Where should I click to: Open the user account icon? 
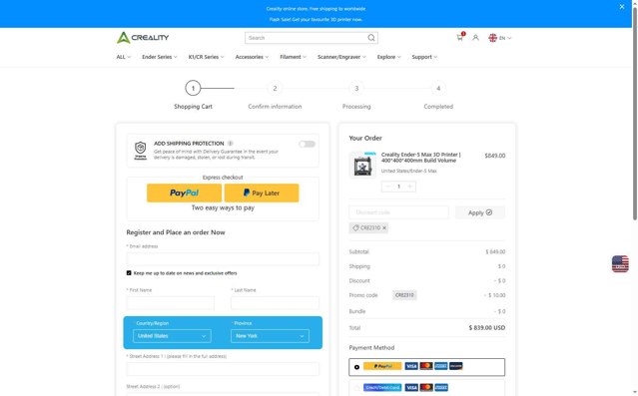475,38
